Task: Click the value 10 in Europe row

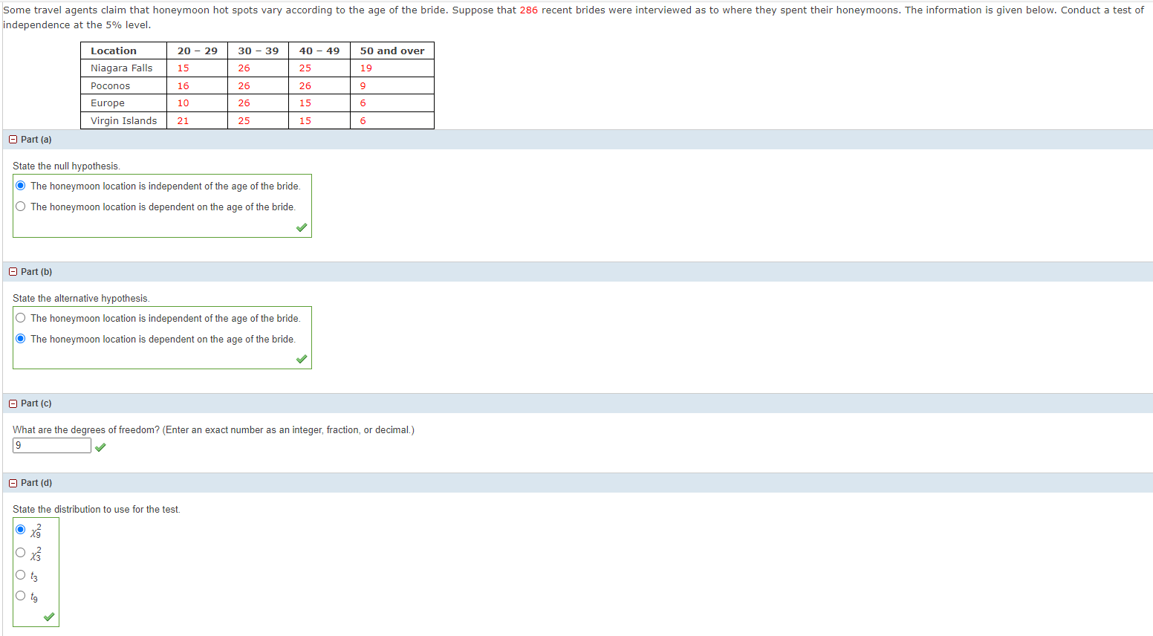Action: pyautogui.click(x=183, y=103)
